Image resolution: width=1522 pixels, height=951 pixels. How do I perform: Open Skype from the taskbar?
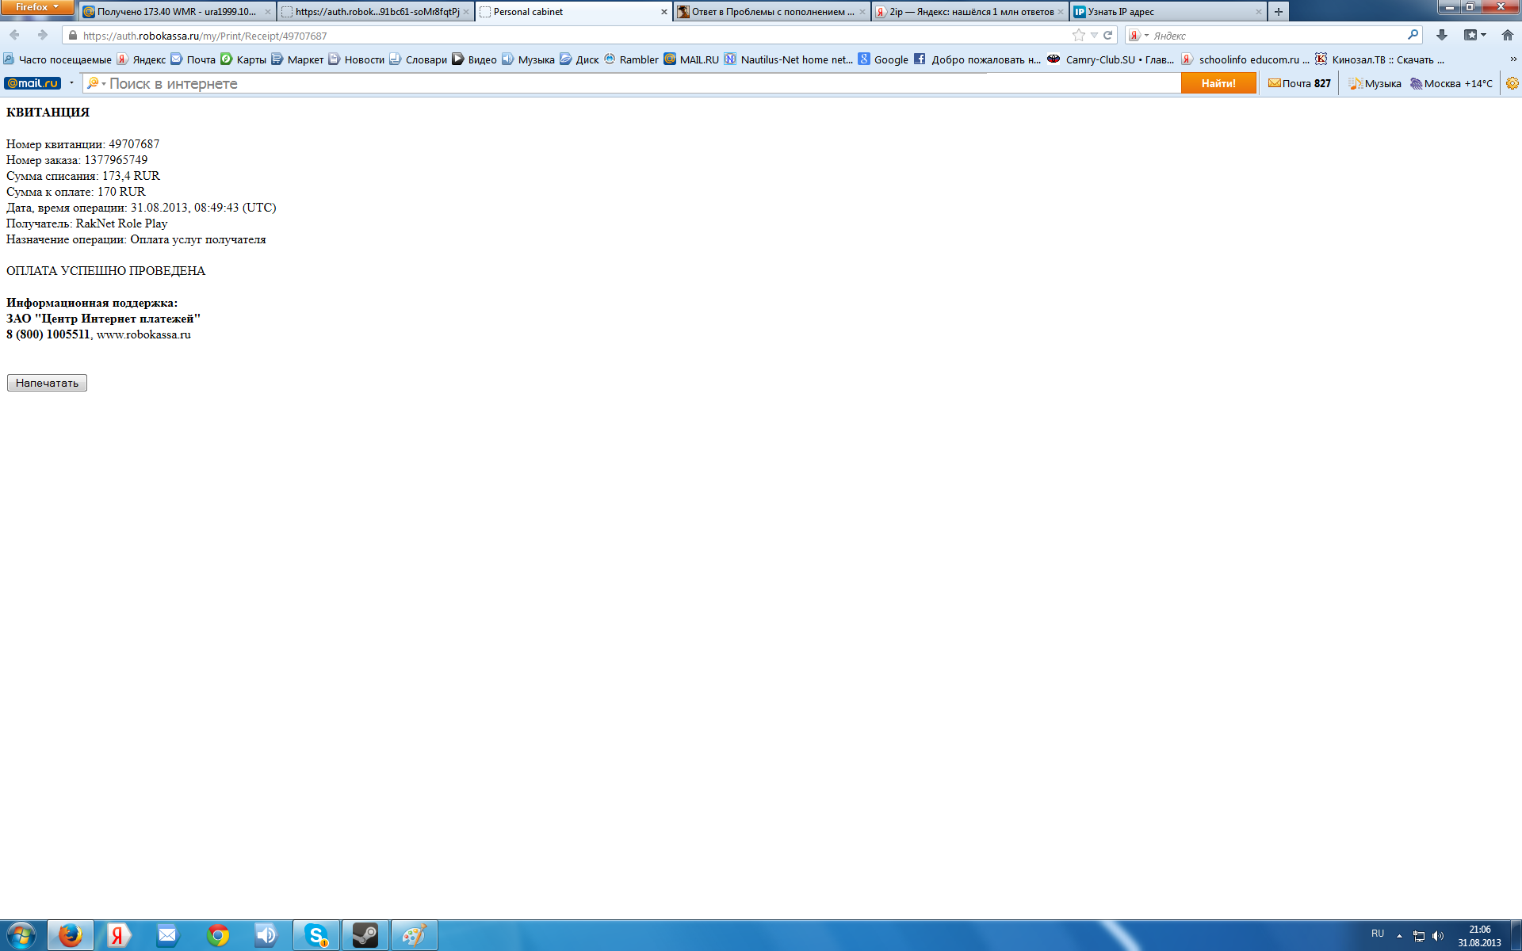(316, 935)
